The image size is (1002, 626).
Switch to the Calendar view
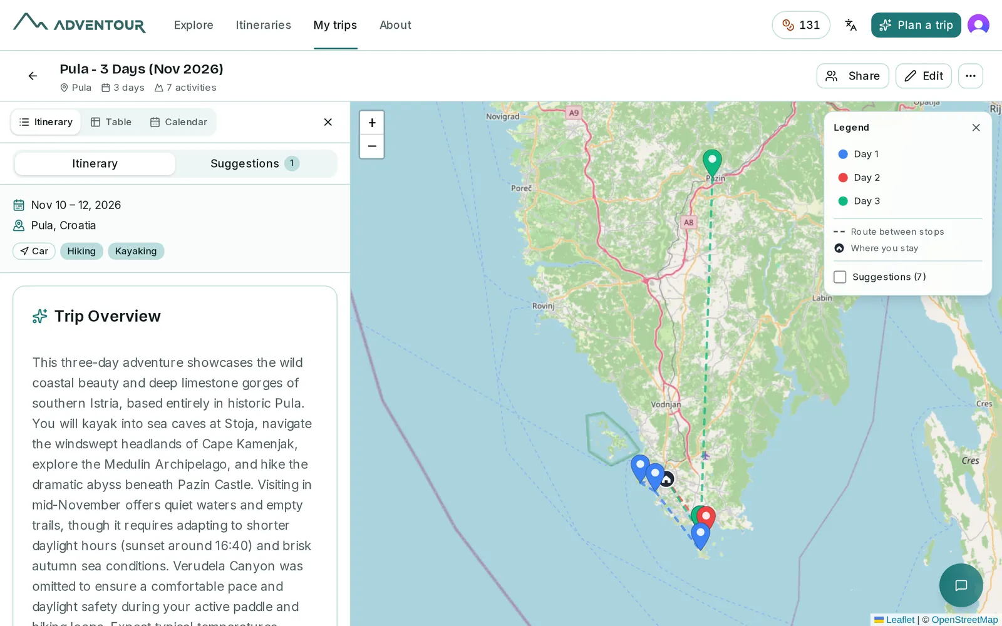pyautogui.click(x=178, y=122)
